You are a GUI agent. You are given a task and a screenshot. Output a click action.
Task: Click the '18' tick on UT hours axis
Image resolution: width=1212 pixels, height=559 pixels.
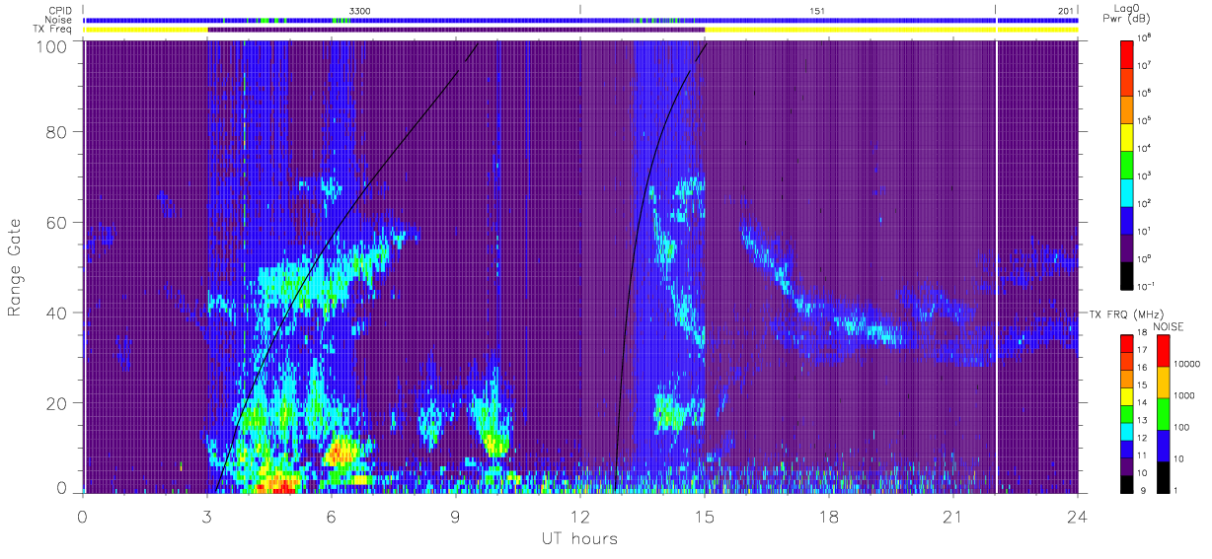[x=829, y=517]
